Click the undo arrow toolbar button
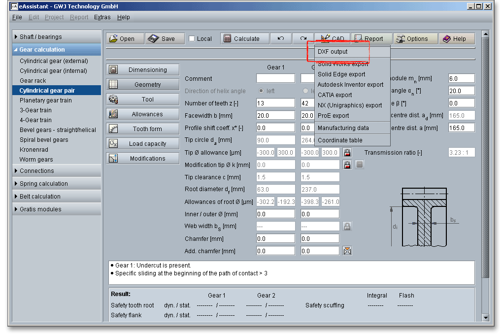 pyautogui.click(x=281, y=39)
